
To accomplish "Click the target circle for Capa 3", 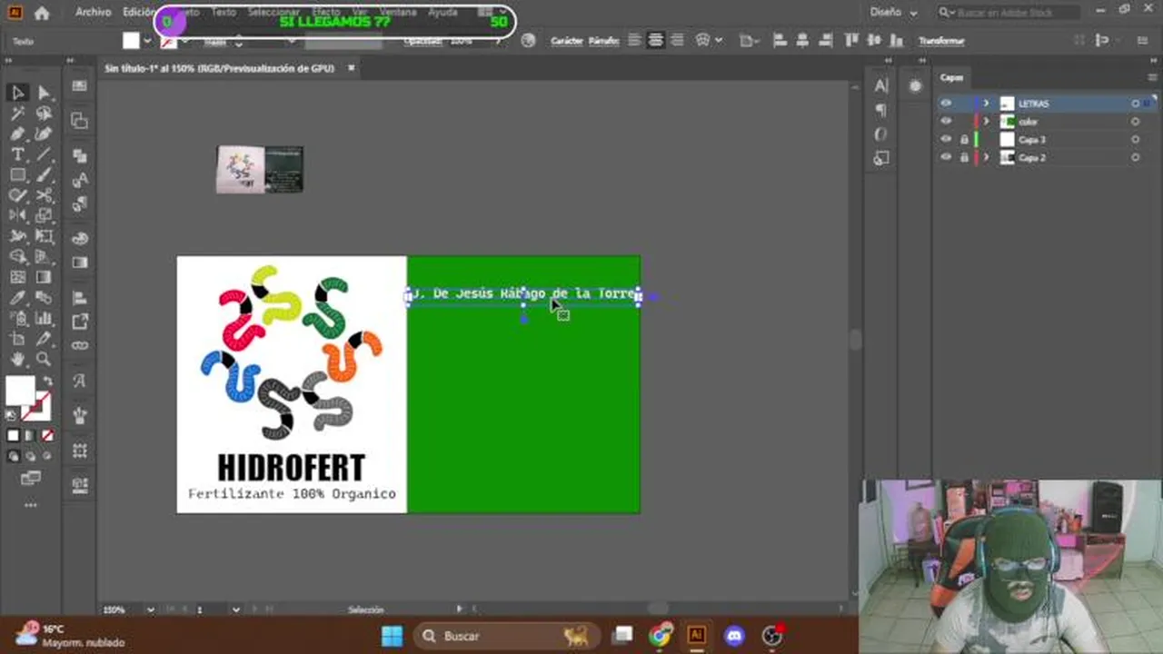I will 1135,140.
